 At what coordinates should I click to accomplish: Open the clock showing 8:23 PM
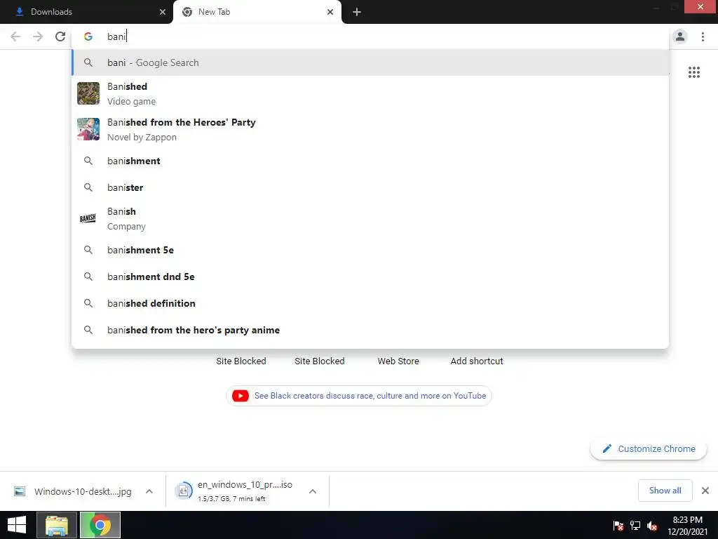pyautogui.click(x=687, y=526)
